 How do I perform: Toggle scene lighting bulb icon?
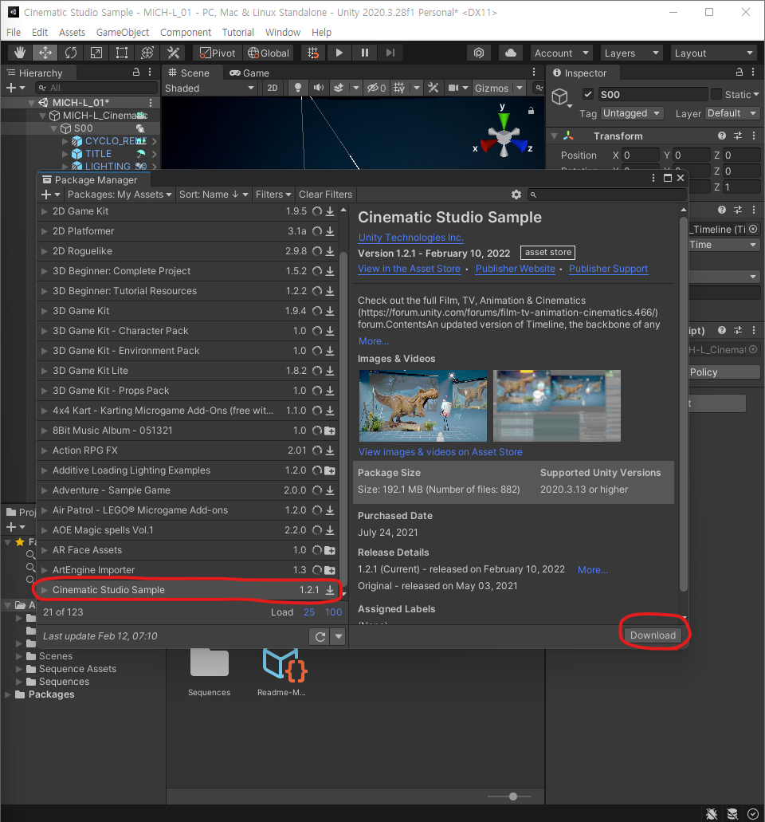tap(297, 88)
